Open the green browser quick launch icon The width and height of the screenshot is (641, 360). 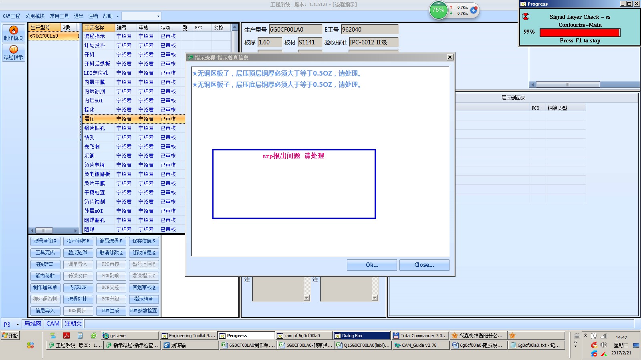(x=94, y=336)
